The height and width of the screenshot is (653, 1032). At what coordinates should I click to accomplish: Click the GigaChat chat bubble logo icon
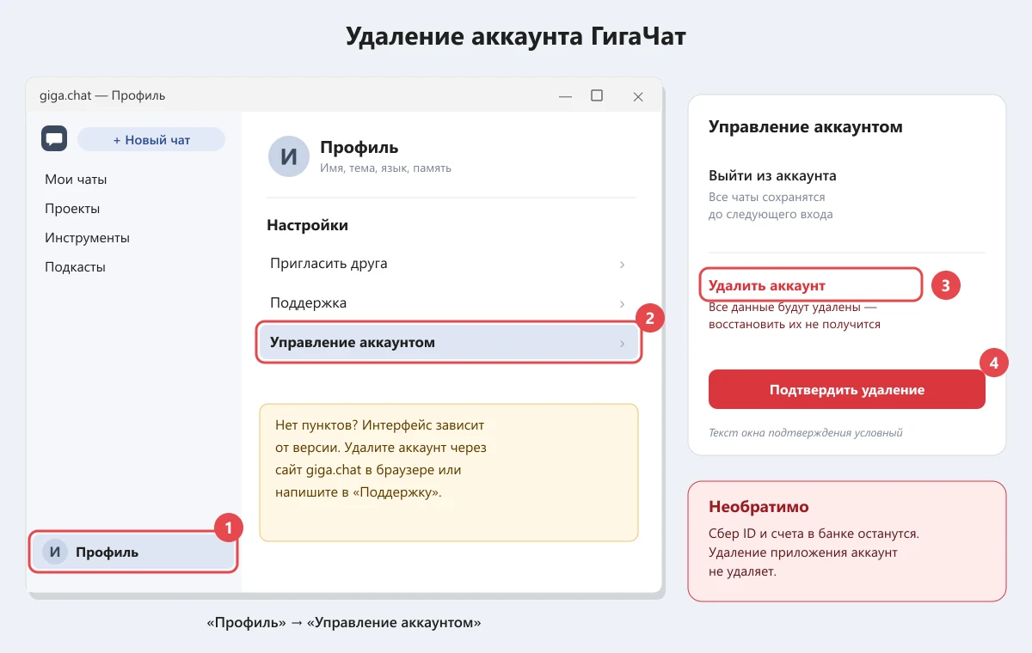[54, 138]
